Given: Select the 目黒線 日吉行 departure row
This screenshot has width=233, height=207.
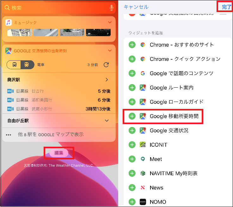Looking at the screenshot, I should coord(58,91).
